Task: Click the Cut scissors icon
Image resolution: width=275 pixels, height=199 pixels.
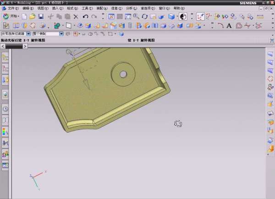Action: [51, 17]
